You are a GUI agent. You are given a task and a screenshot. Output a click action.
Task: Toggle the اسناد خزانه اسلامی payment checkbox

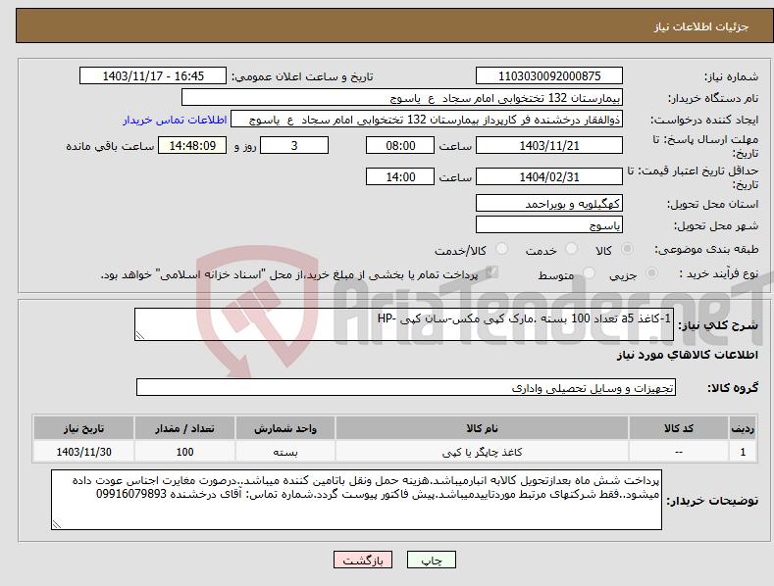(491, 272)
